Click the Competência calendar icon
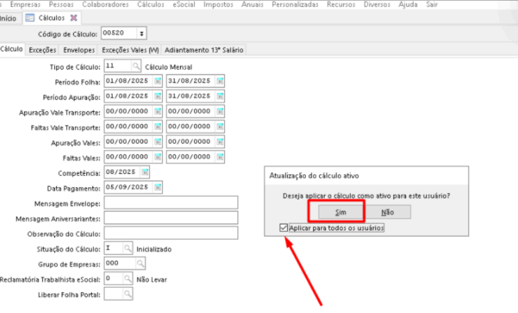 [x=145, y=172]
